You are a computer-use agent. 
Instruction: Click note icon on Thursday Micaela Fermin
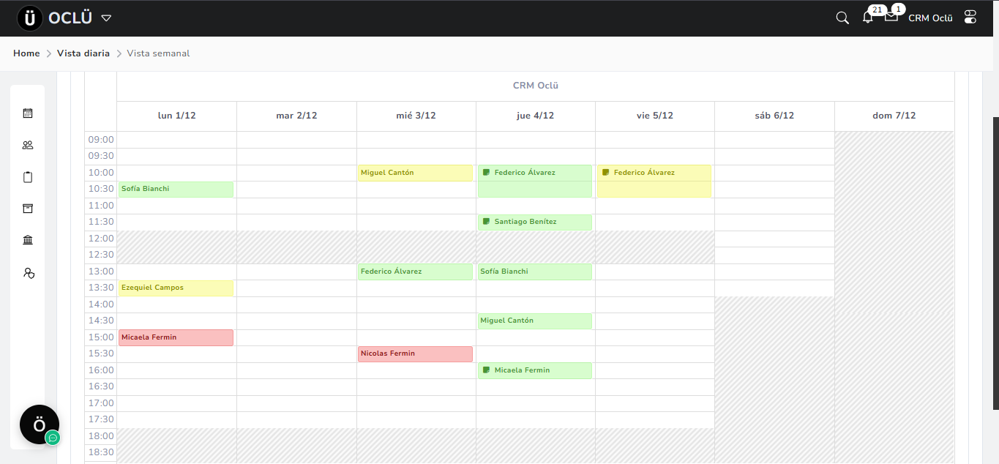coord(486,370)
